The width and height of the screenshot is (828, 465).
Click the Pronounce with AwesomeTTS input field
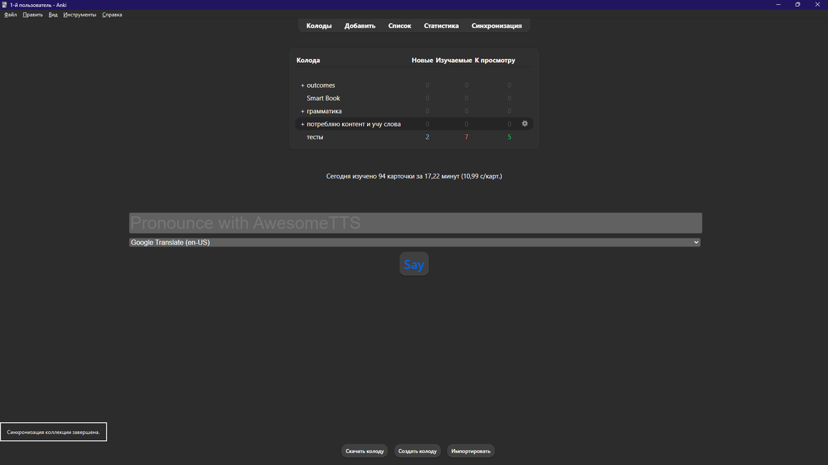415,223
